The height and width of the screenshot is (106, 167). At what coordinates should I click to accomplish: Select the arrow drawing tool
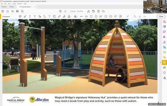point(86,16)
